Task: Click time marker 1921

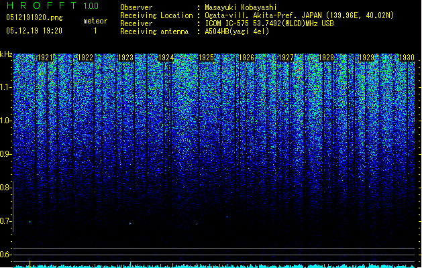Action: (x=45, y=58)
